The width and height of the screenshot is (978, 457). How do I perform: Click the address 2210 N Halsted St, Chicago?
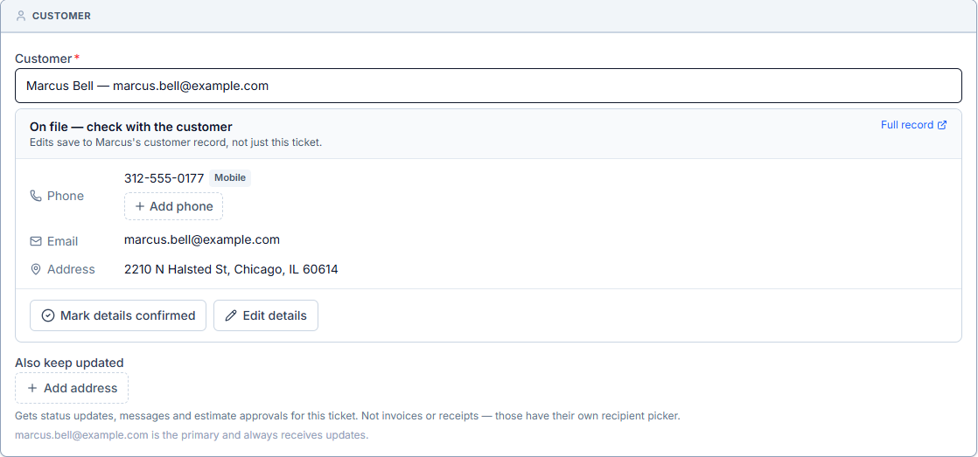(232, 270)
